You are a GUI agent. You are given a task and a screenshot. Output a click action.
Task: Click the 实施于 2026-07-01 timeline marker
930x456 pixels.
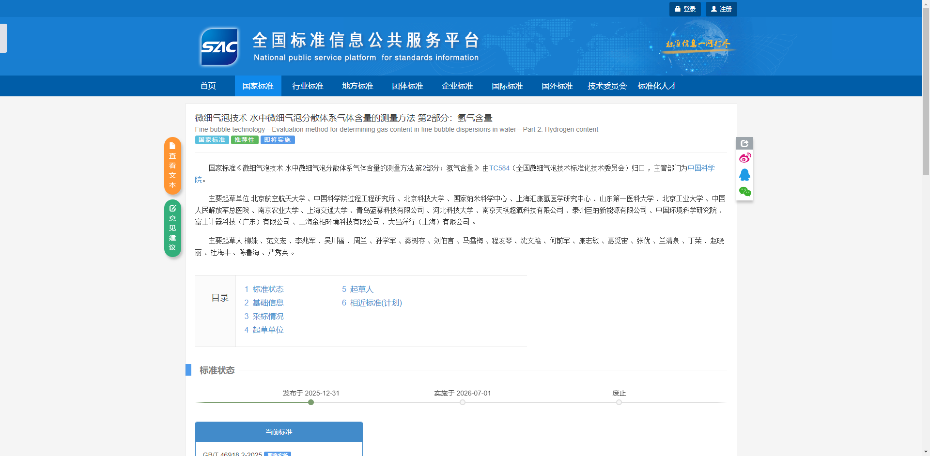point(463,402)
